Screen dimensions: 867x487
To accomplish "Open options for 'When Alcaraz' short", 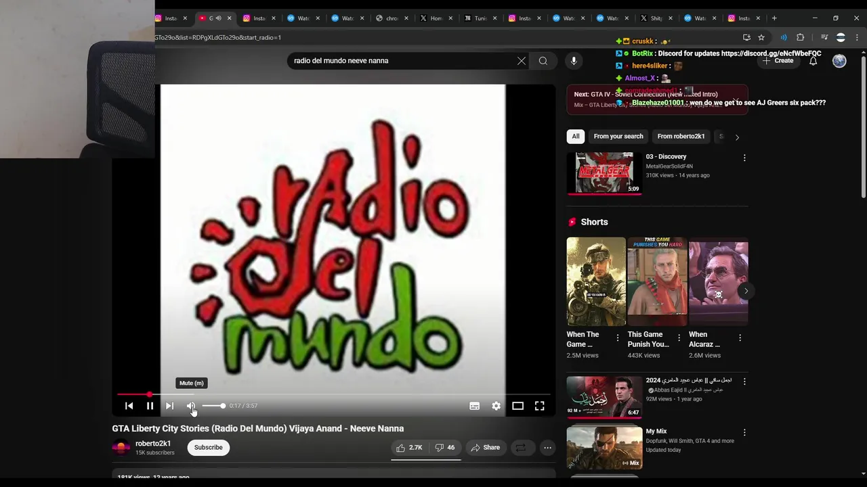I will pos(740,338).
